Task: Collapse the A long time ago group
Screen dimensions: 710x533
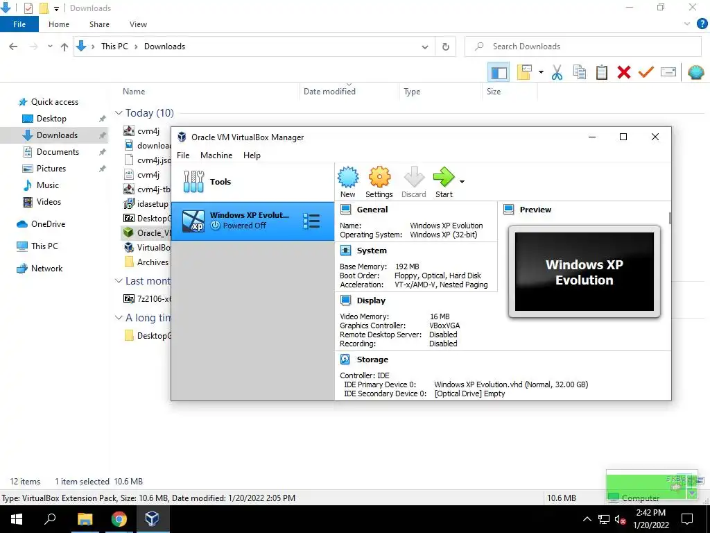Action: [x=119, y=318]
